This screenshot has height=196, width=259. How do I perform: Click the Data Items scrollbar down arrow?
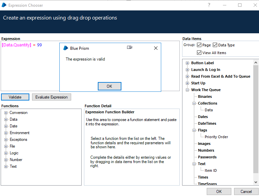(x=256, y=182)
